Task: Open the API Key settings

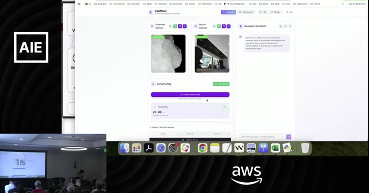Action: [x=275, y=12]
